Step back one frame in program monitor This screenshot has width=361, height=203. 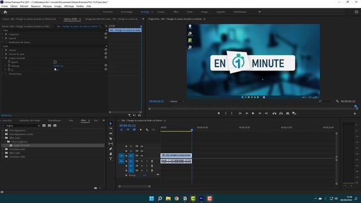247,113
